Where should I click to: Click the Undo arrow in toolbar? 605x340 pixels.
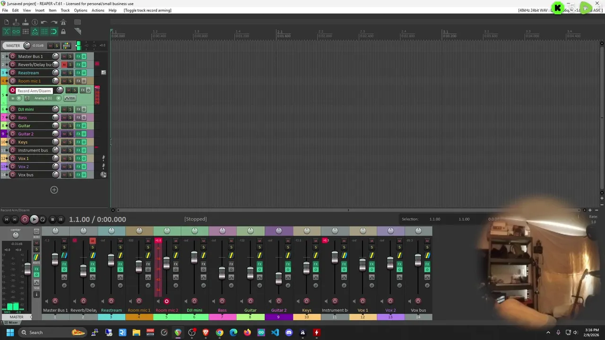pos(44,22)
